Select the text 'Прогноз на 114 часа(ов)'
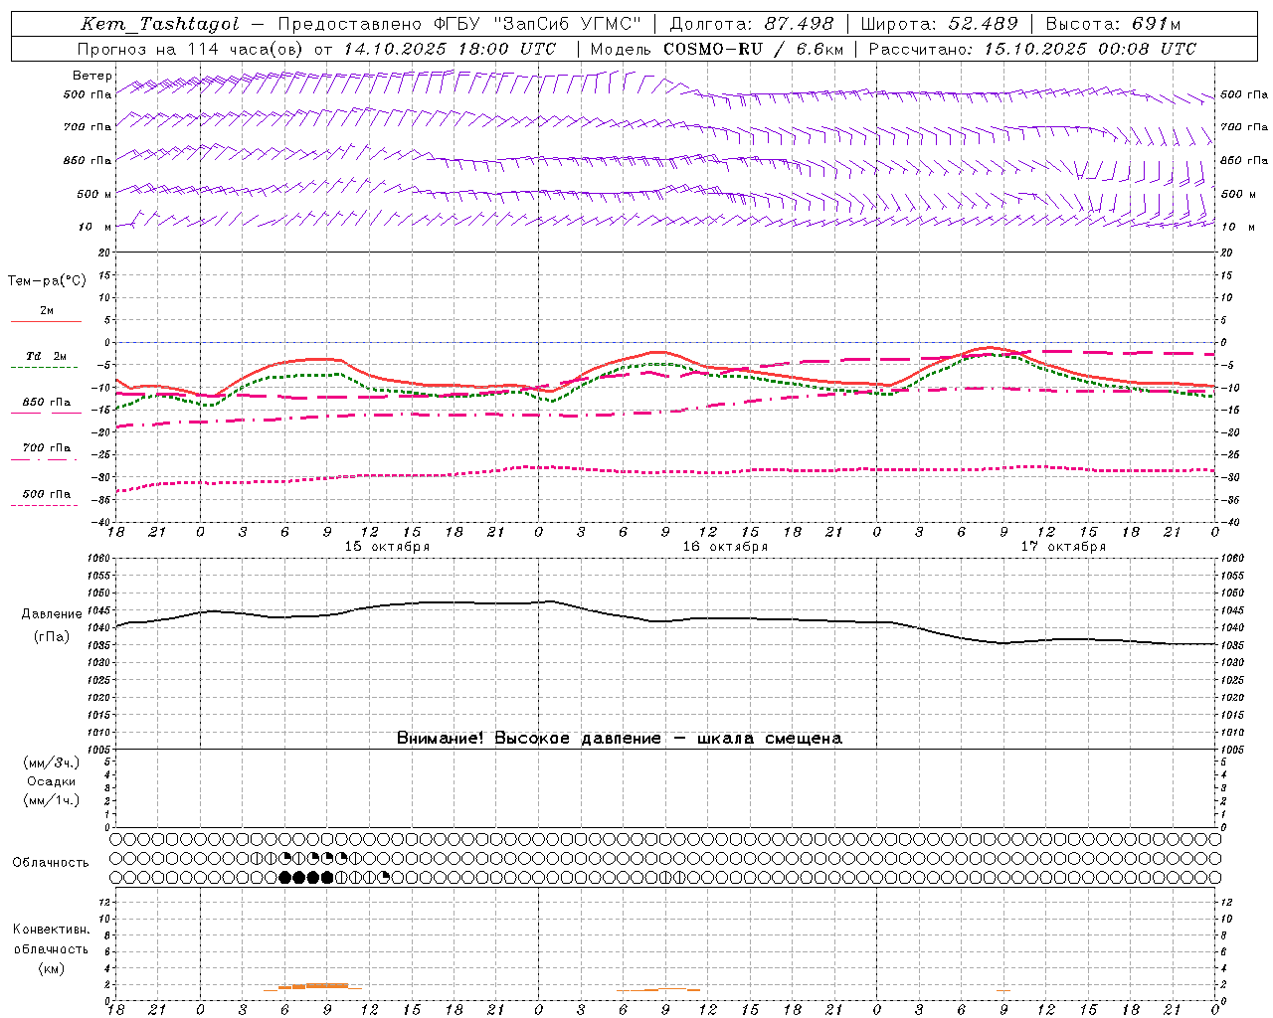1273x1018 pixels. pos(192,49)
